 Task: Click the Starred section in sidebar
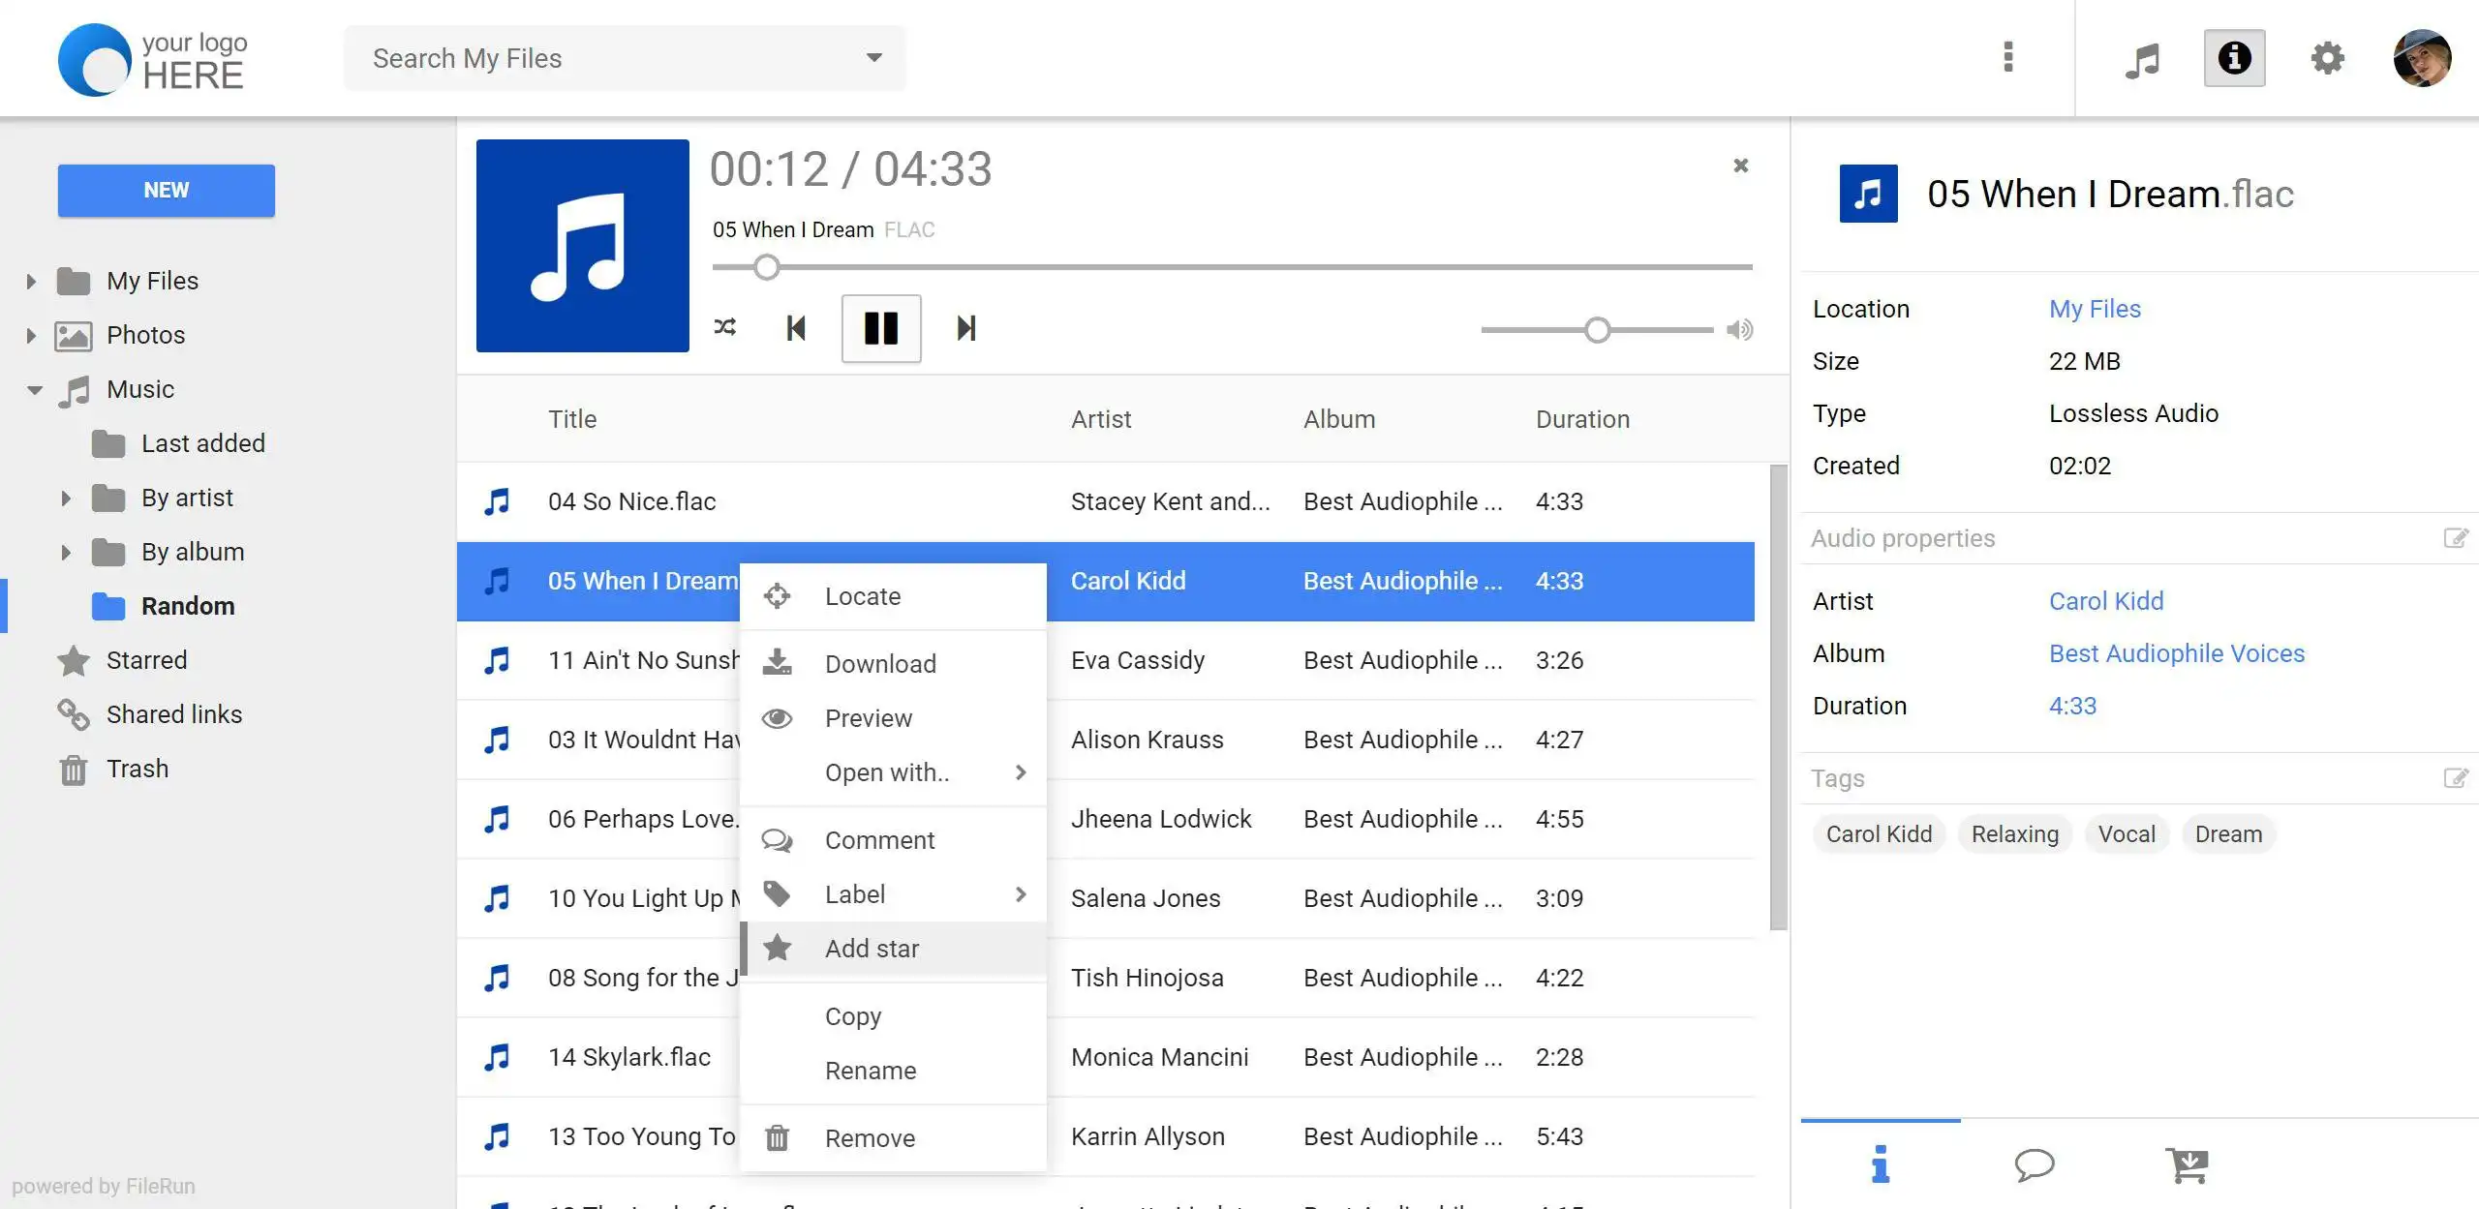click(x=145, y=659)
